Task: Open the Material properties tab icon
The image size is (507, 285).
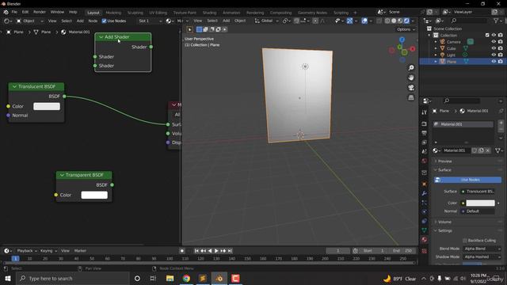Action: click(x=425, y=239)
